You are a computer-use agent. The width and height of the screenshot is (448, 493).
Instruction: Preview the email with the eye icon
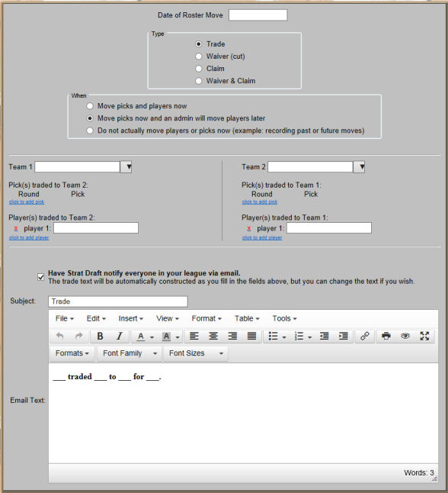[x=405, y=336]
